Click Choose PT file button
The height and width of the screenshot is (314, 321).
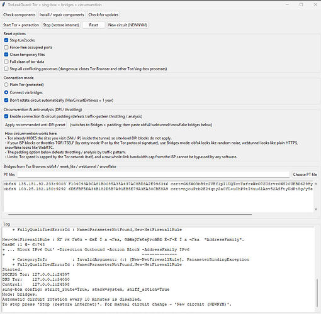coord(305,175)
